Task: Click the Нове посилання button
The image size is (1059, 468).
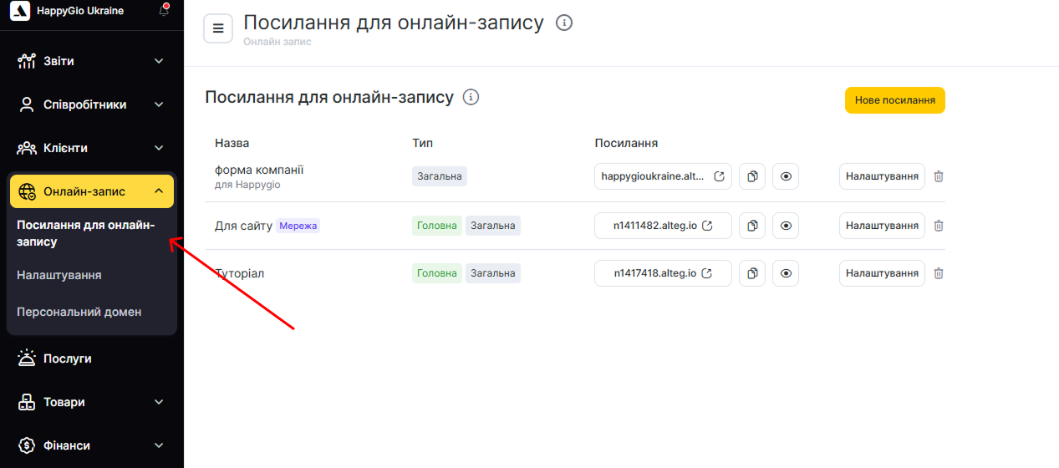Action: click(x=894, y=100)
